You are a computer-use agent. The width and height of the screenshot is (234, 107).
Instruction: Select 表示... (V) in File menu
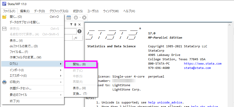tap(33, 40)
